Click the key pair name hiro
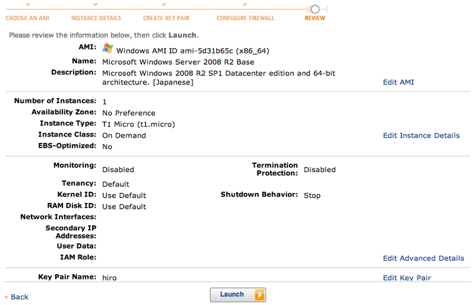 (x=109, y=278)
